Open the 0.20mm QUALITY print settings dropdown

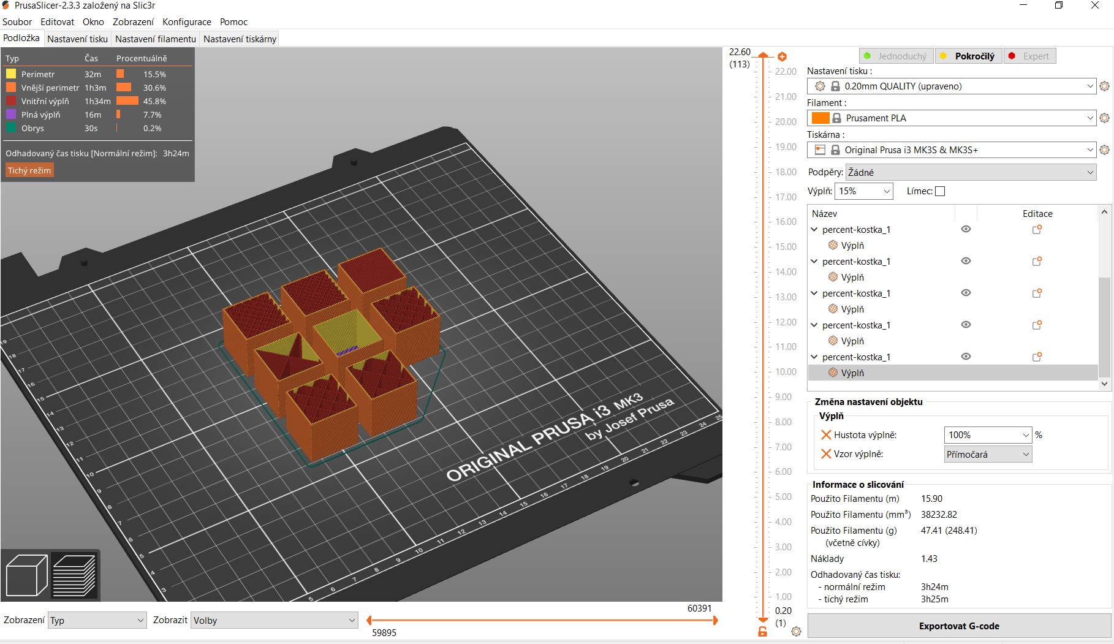952,86
